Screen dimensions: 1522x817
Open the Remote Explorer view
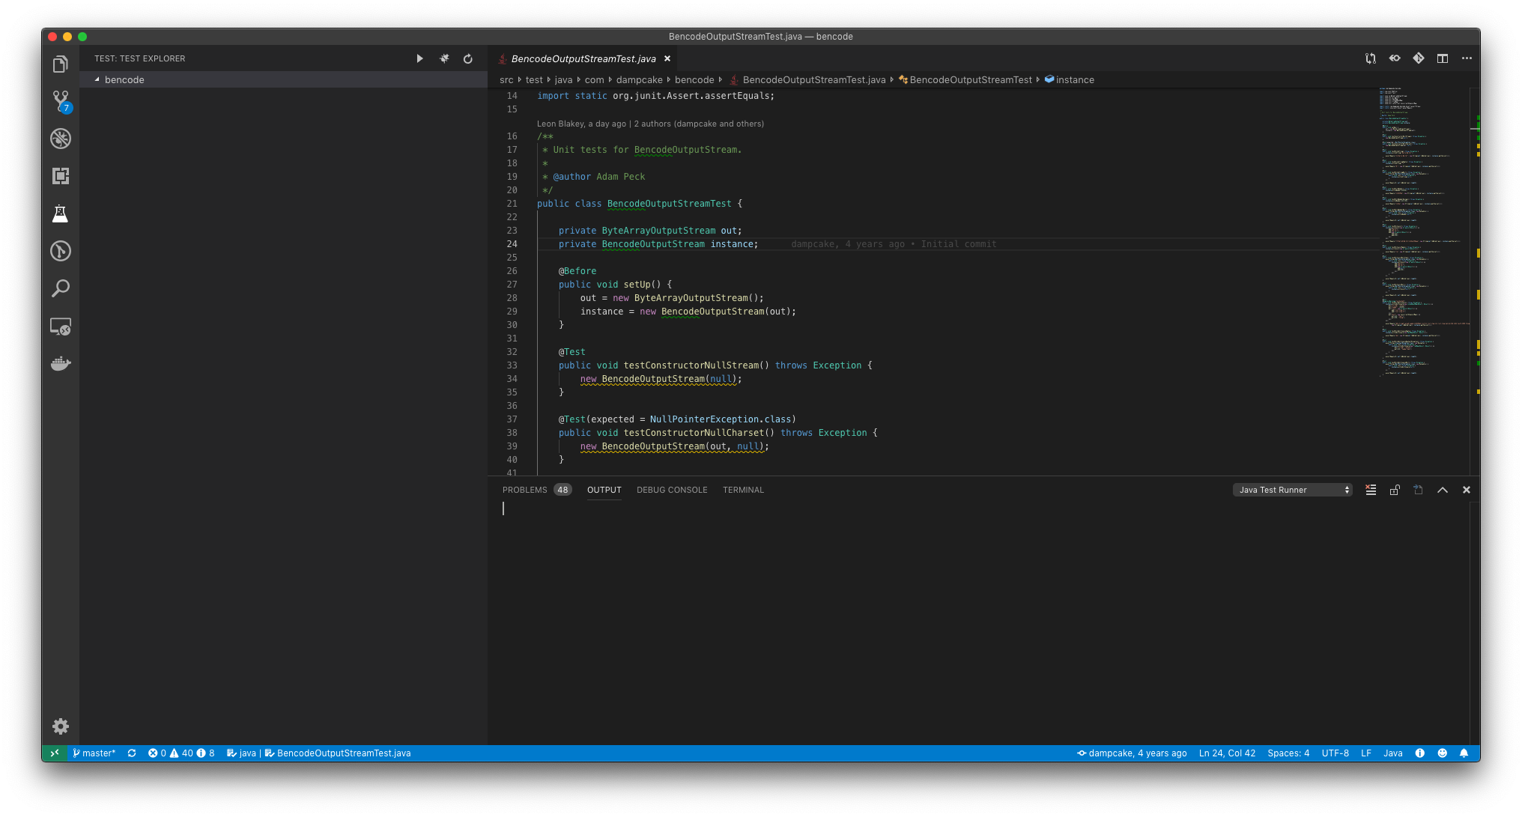pos(61,327)
